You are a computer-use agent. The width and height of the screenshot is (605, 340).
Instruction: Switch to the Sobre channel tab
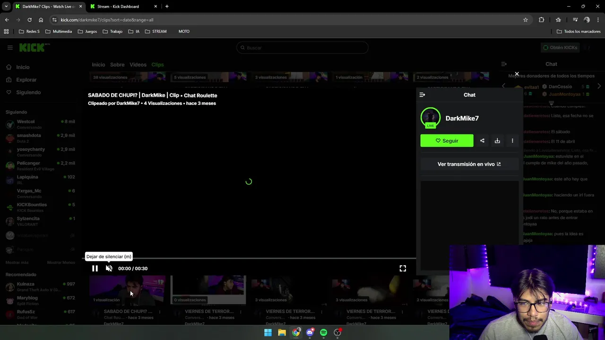[x=117, y=65]
